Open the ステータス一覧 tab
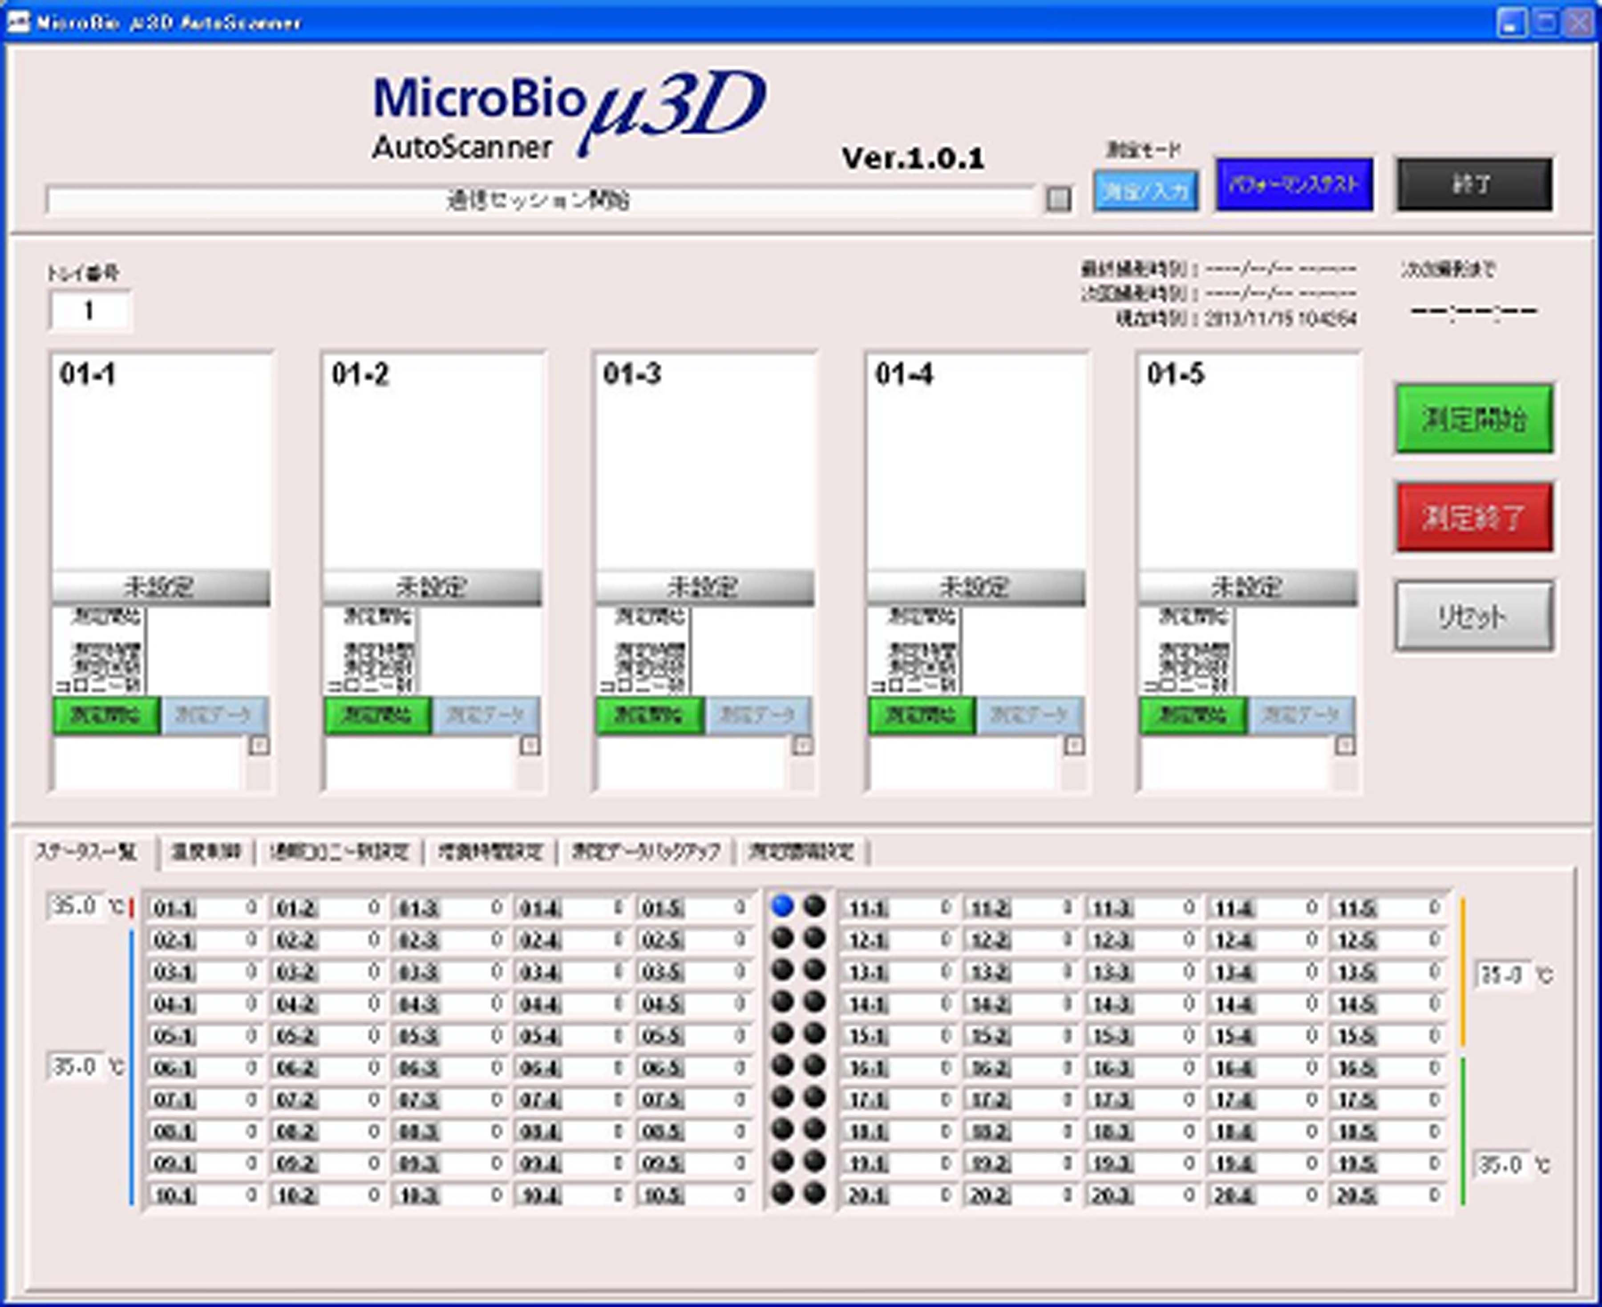 87,852
